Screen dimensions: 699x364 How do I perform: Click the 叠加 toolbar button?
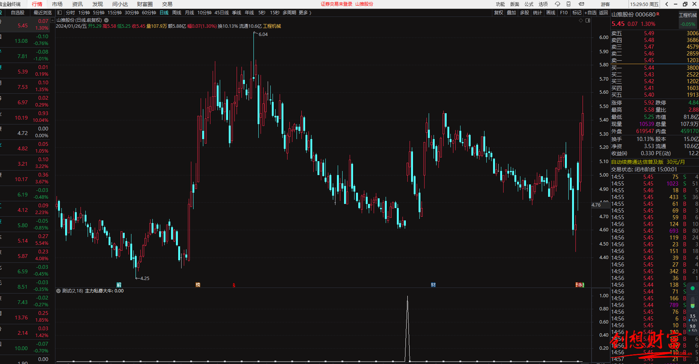[511, 13]
